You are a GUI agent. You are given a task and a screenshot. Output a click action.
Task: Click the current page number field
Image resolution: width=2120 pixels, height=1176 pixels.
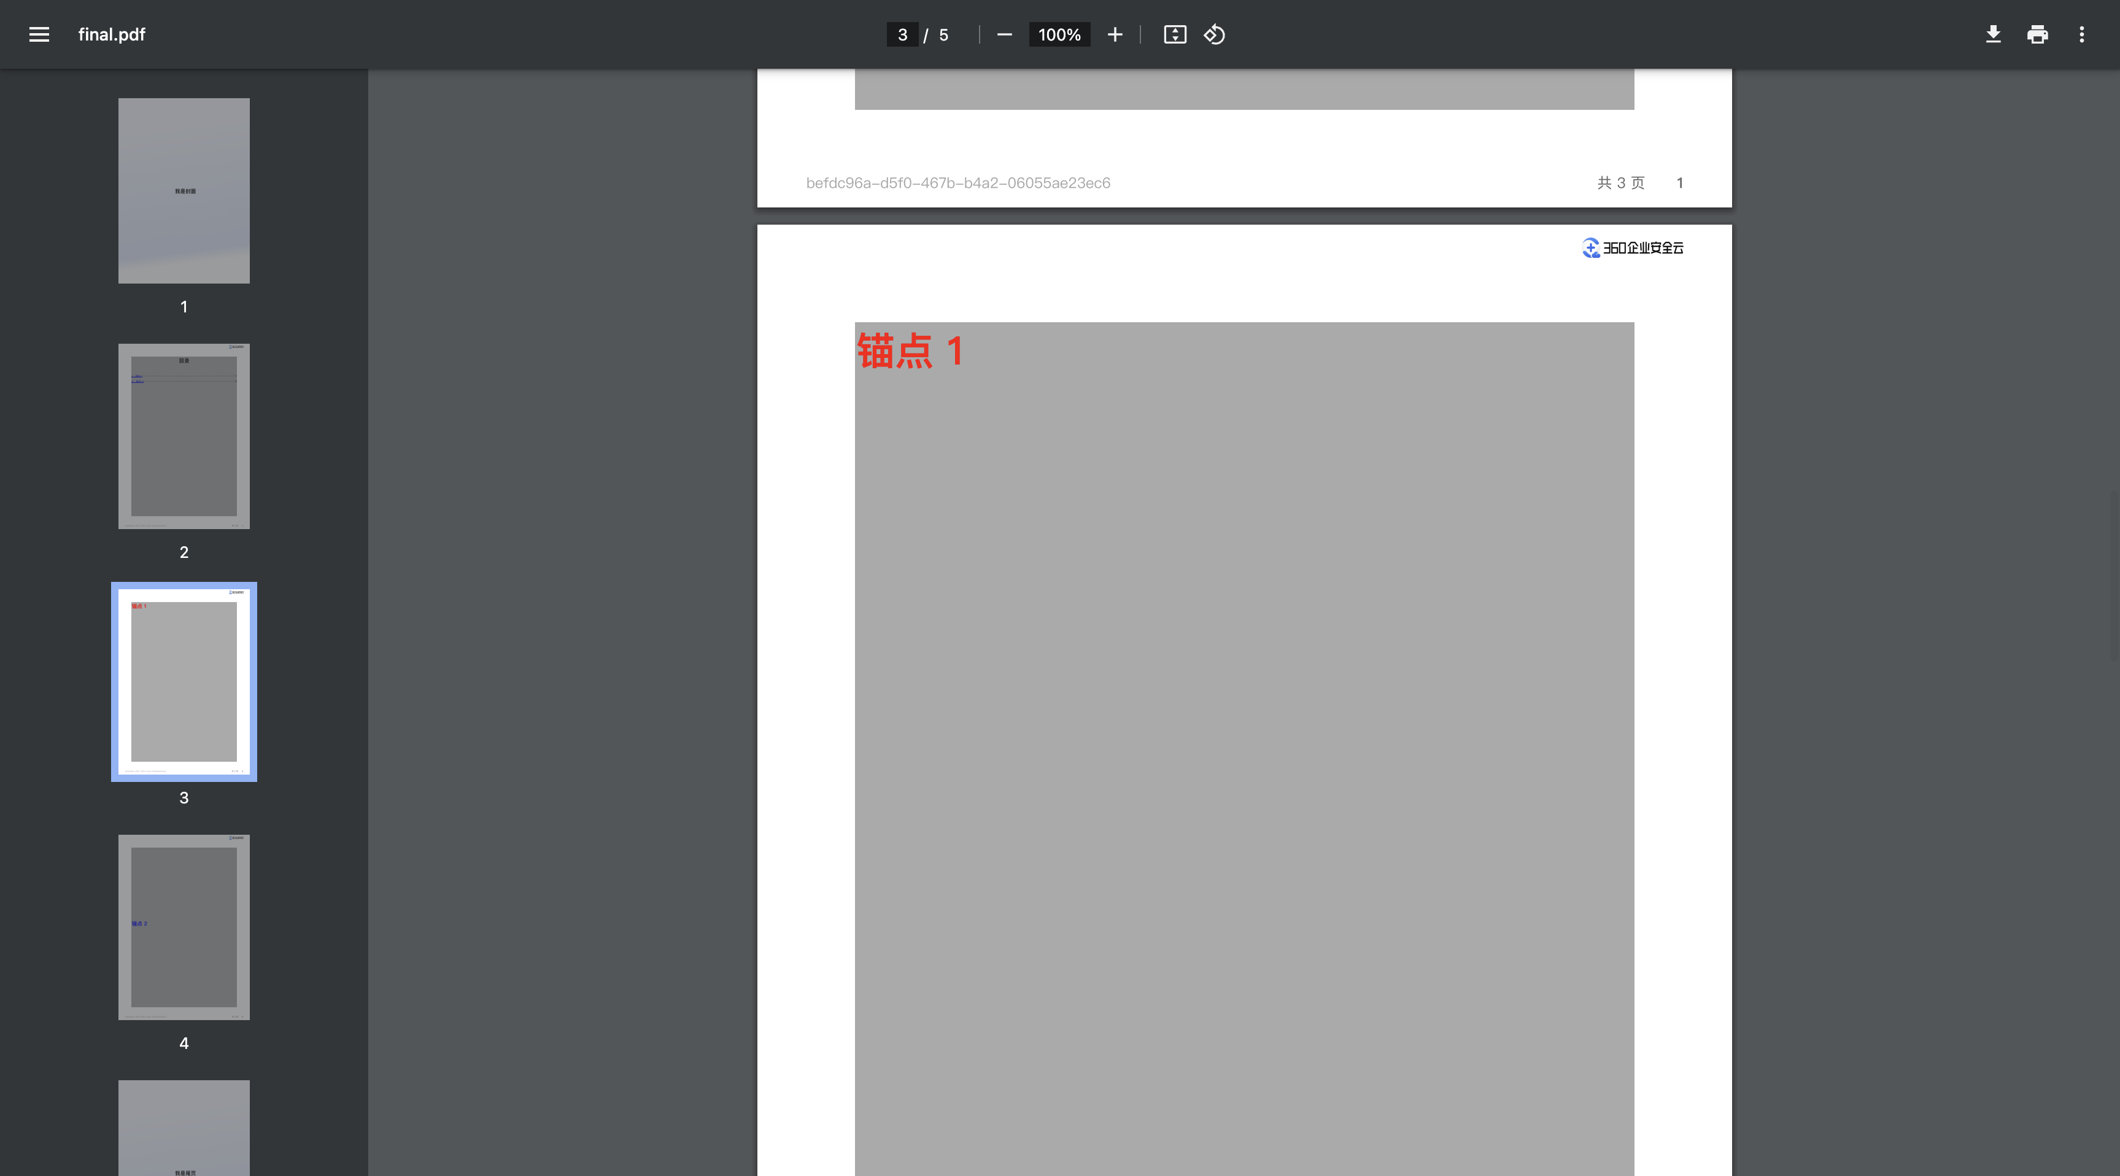click(902, 34)
